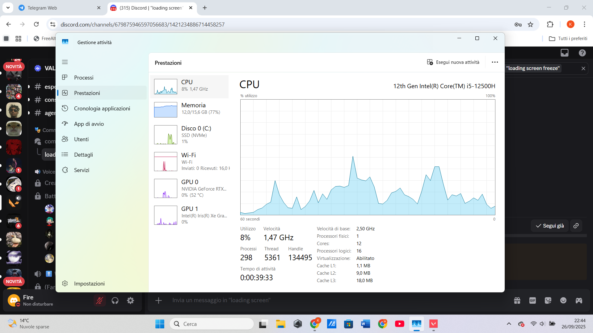Image resolution: width=593 pixels, height=333 pixels.
Task: Click the Segui già following toggle
Action: point(550,226)
